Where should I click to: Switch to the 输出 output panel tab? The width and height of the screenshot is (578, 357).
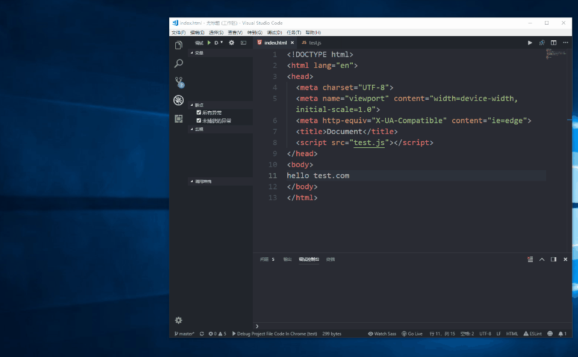point(287,260)
